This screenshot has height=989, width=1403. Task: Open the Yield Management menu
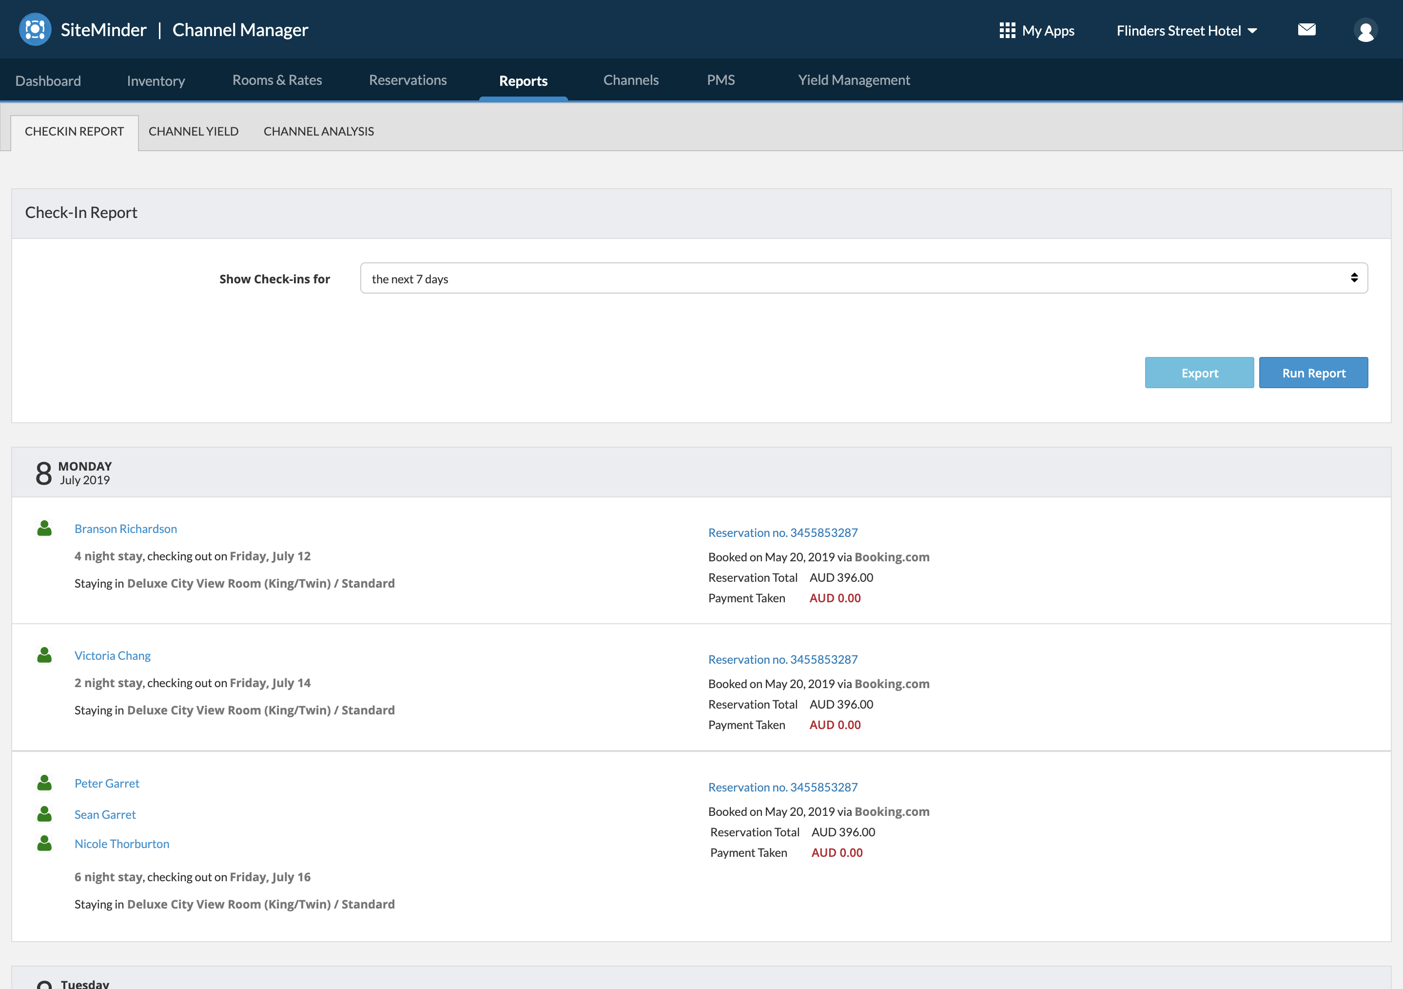tap(854, 80)
